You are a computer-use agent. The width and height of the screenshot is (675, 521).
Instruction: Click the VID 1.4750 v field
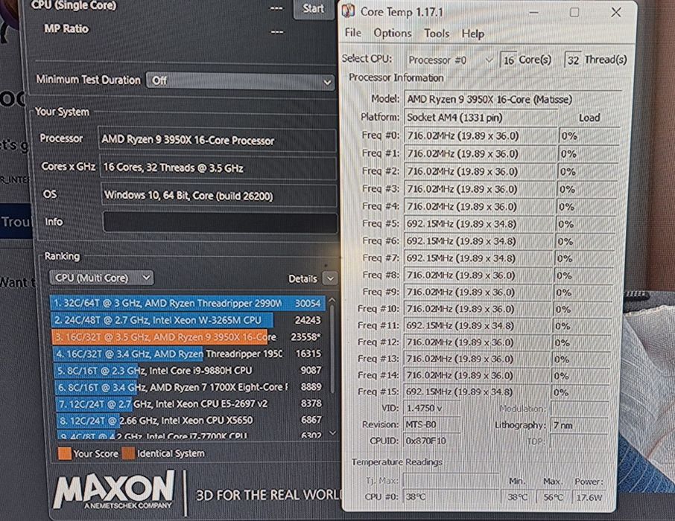click(x=431, y=408)
